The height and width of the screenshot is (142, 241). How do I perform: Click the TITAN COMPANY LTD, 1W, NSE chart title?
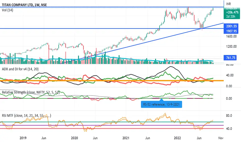24,5
